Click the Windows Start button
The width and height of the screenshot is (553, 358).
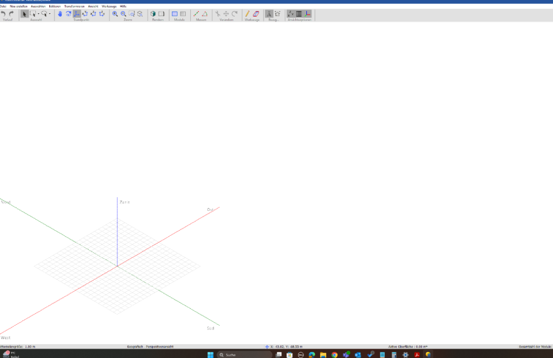click(210, 354)
